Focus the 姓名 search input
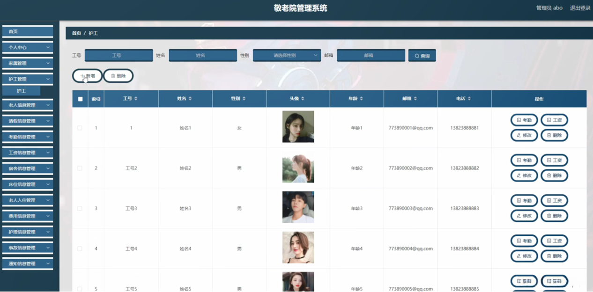The height and width of the screenshot is (292, 593). pos(203,55)
